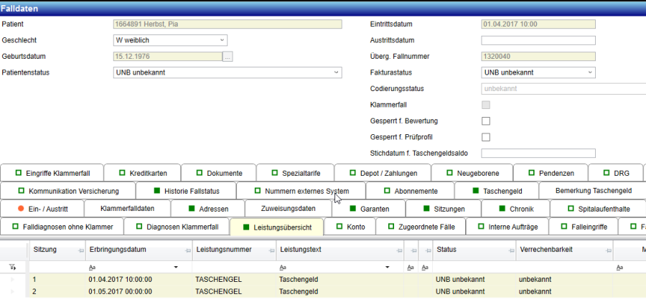Screen dimensions: 646x302
Task: Toggle the Gesperrt f. Bewertung checkbox
Action: (x=486, y=121)
